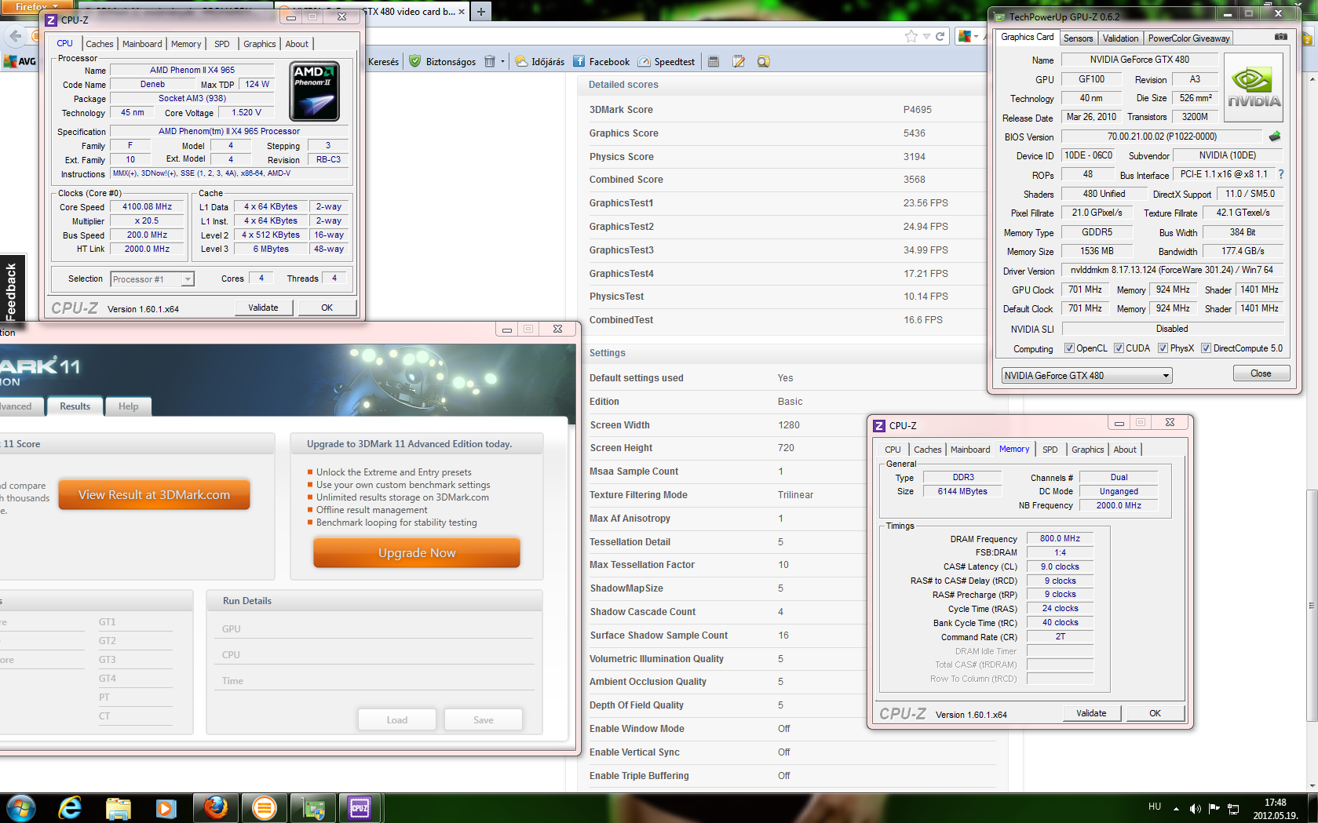1318x823 pixels.
Task: Switch to the Mainboard tab in top CPU-Z
Action: pos(142,44)
